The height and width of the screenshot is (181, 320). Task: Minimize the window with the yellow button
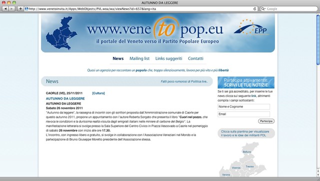9,2
